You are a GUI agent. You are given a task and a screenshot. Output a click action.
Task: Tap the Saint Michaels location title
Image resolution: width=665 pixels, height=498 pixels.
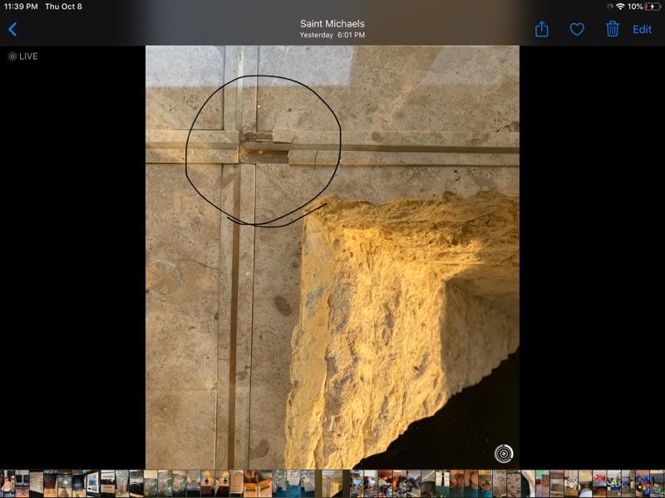332,24
